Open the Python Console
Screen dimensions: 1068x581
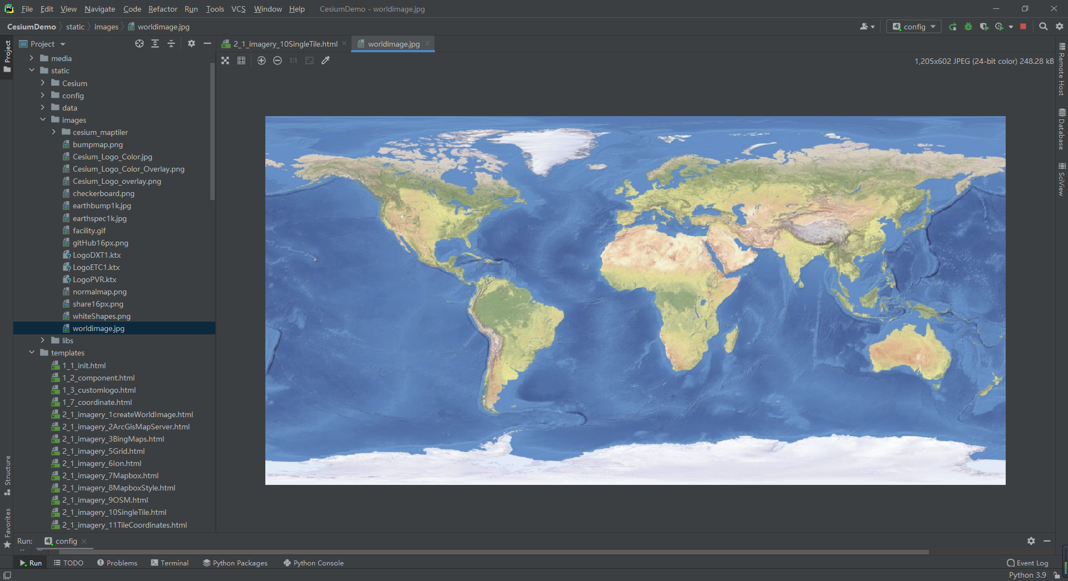coord(313,563)
